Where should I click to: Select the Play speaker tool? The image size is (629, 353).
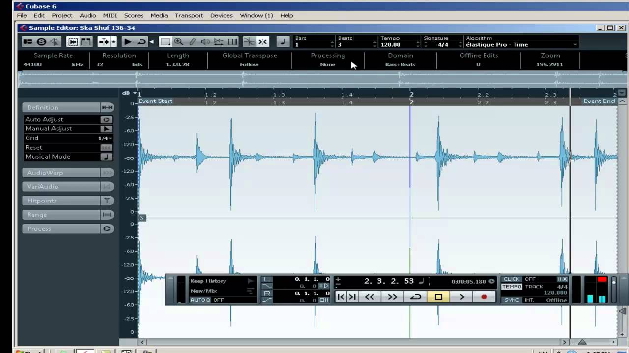(x=206, y=42)
